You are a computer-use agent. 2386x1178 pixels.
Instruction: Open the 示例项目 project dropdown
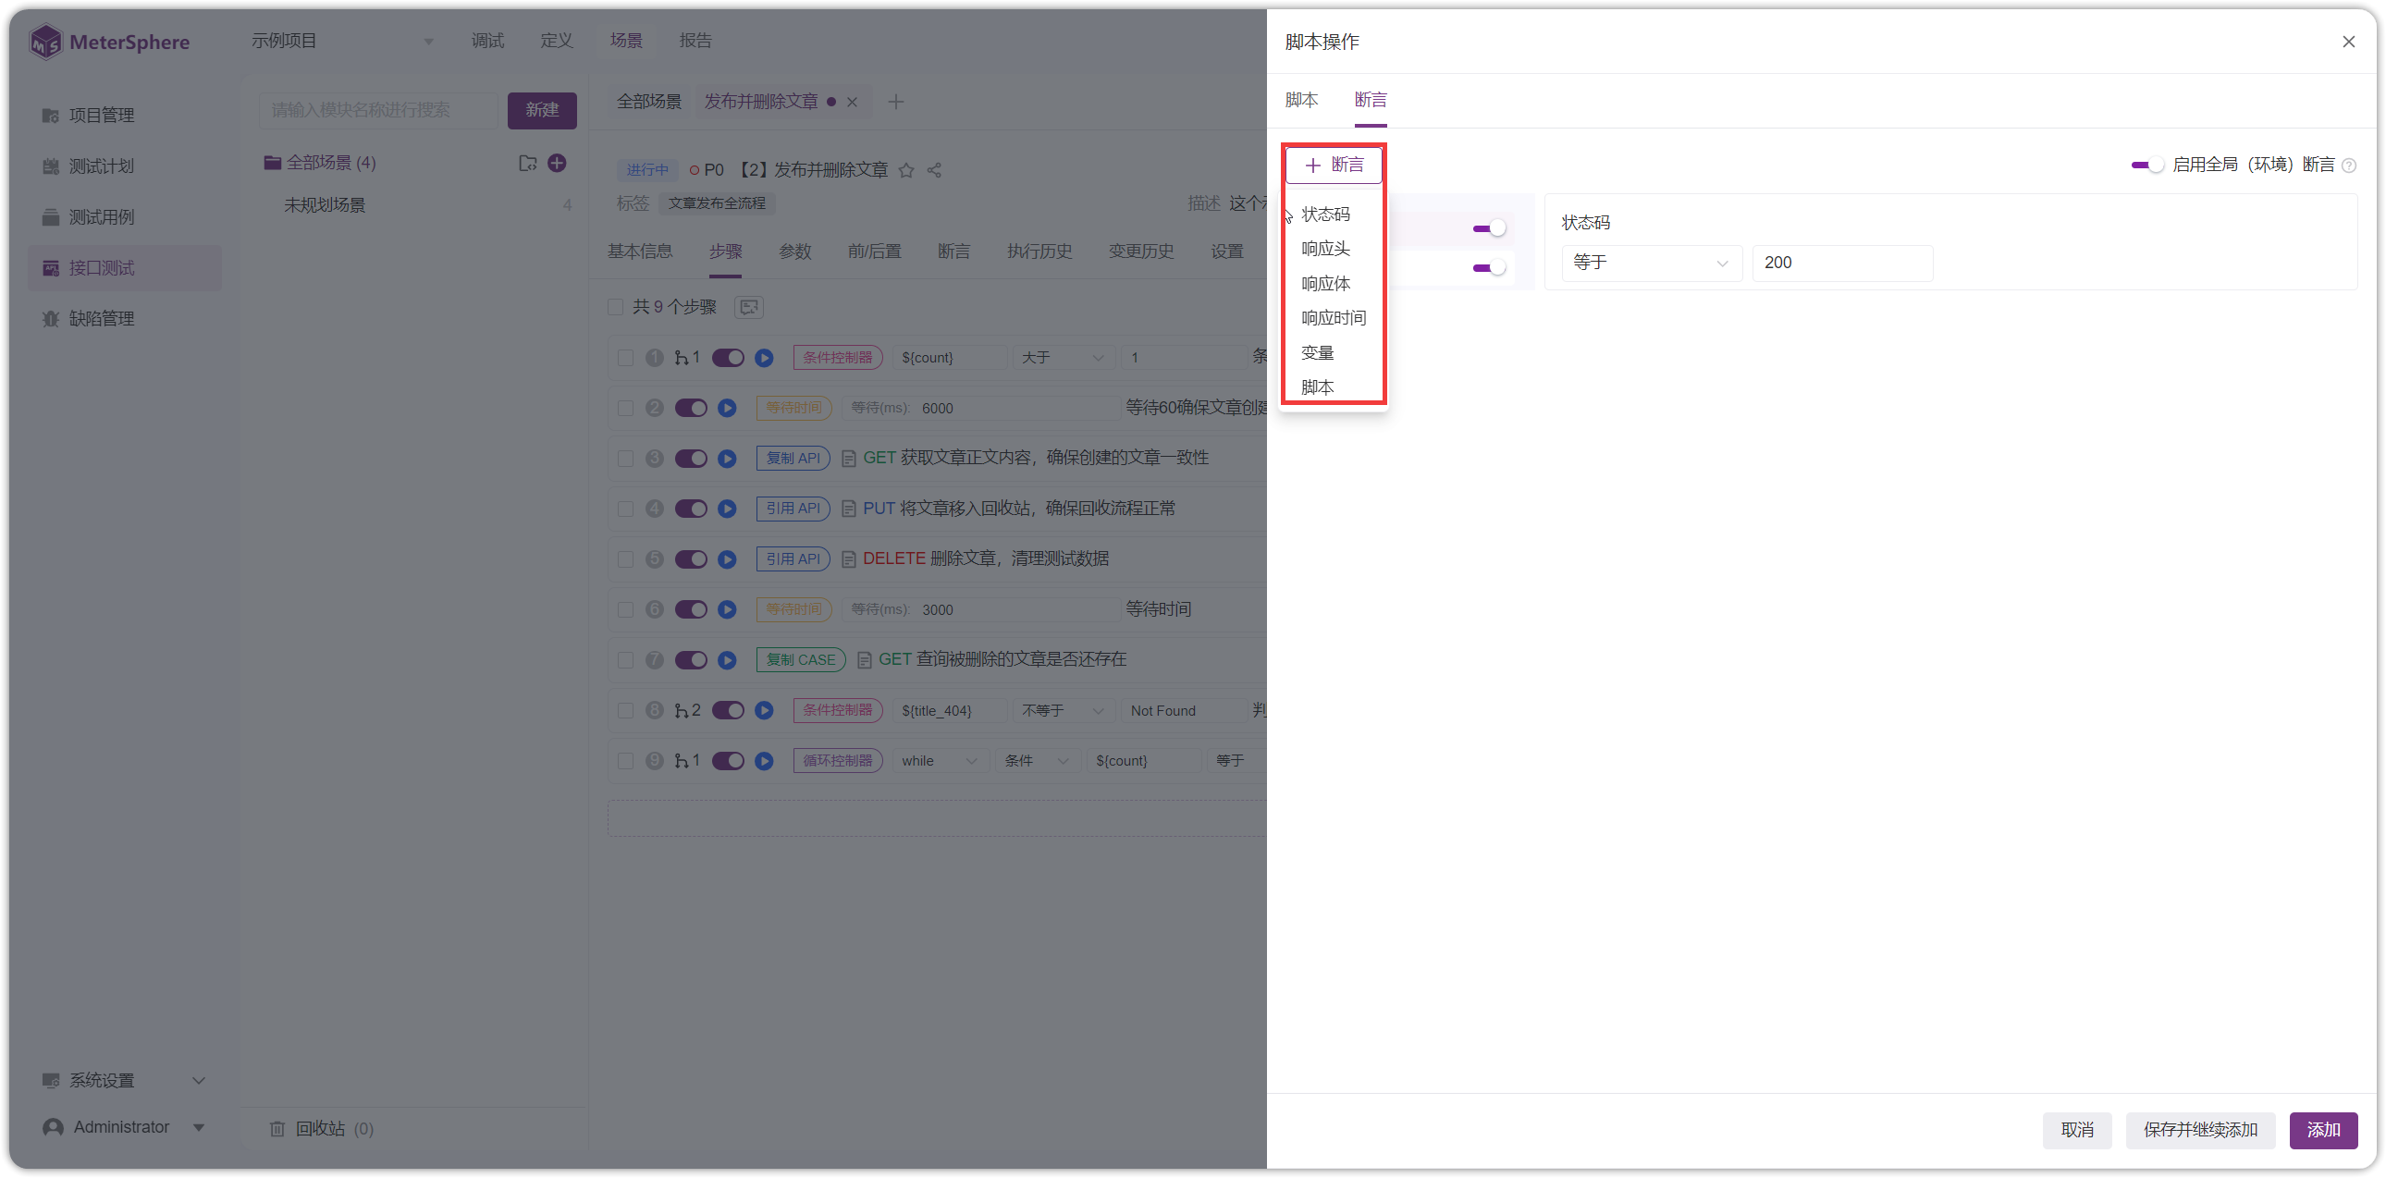[x=342, y=41]
